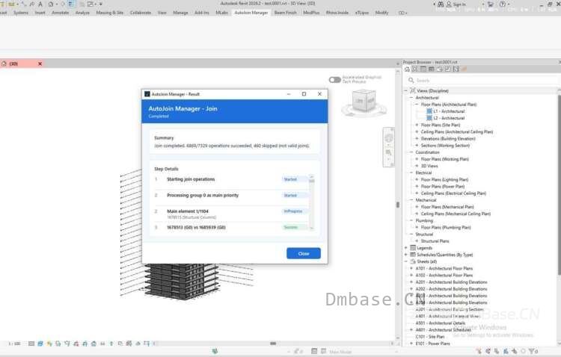Expand Elevations (Building Elevation) node
This screenshot has width=561, height=357.
tap(417, 139)
